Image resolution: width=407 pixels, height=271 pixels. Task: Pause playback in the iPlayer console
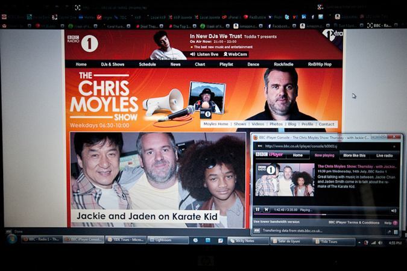pyautogui.click(x=257, y=210)
